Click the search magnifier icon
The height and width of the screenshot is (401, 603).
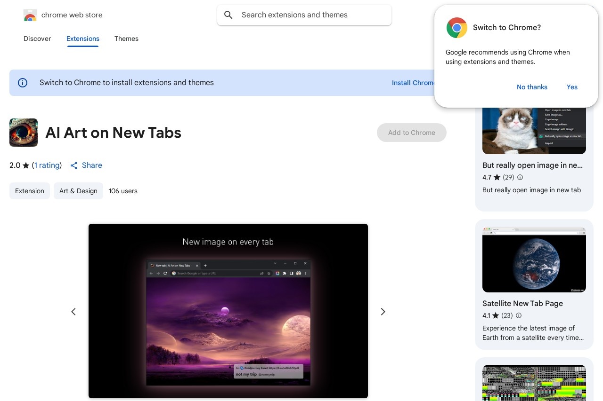228,15
